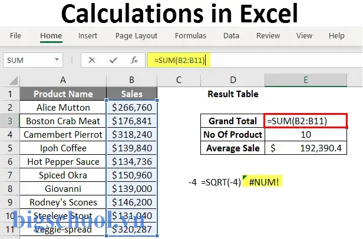363x239 pixels.
Task: Click the Product Name header cell
Action: 63,94
